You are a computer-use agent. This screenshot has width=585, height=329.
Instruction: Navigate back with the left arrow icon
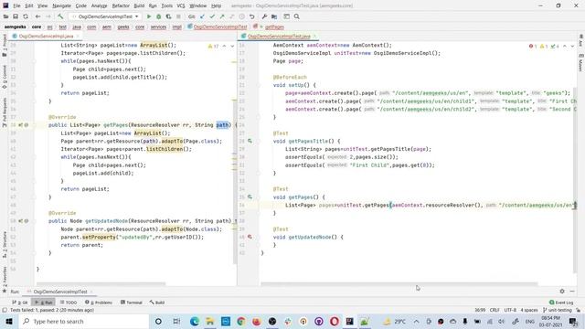pos(37,16)
